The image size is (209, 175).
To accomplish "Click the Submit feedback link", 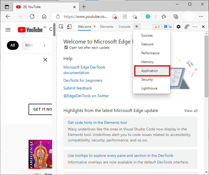I will pyautogui.click(x=78, y=88).
